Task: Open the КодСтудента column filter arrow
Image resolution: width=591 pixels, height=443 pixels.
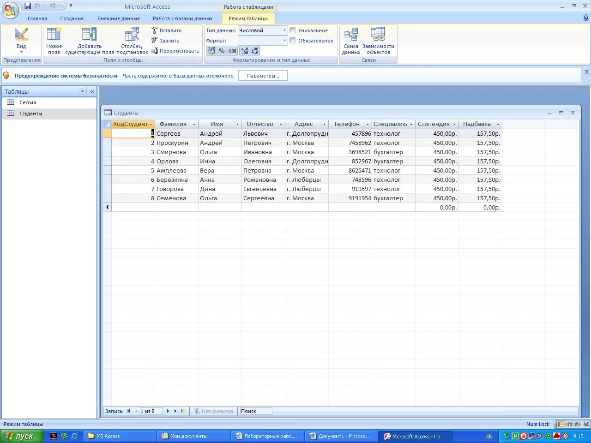Action: [151, 124]
